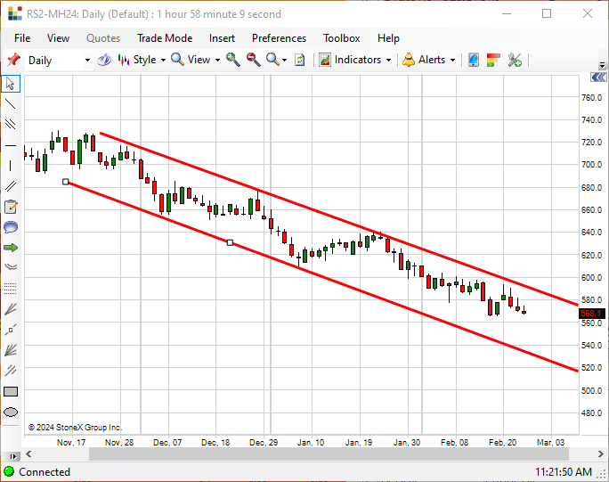609x482 pixels.
Task: Select the green arrow marker tool
Action: [11, 248]
